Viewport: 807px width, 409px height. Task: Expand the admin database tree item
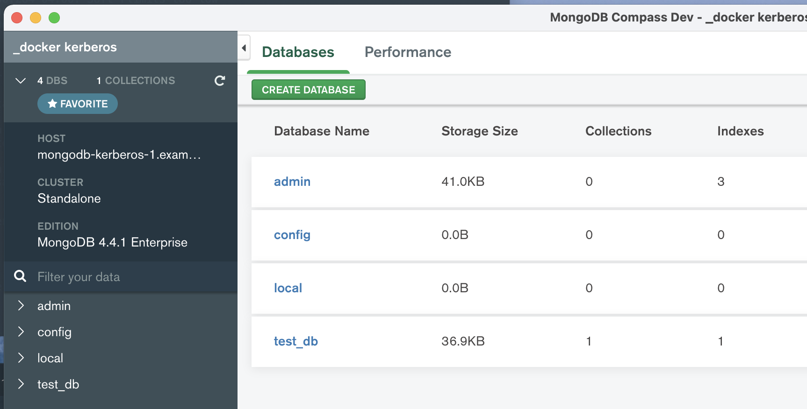[21, 306]
